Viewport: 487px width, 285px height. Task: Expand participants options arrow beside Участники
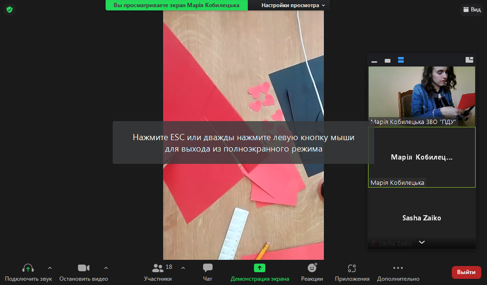pos(183,268)
